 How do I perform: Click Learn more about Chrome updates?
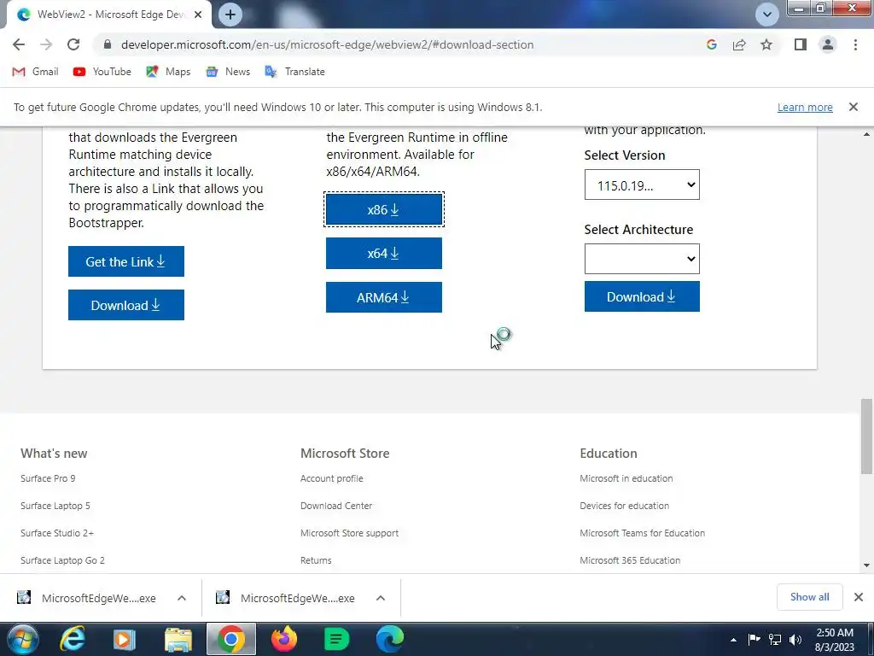(805, 107)
